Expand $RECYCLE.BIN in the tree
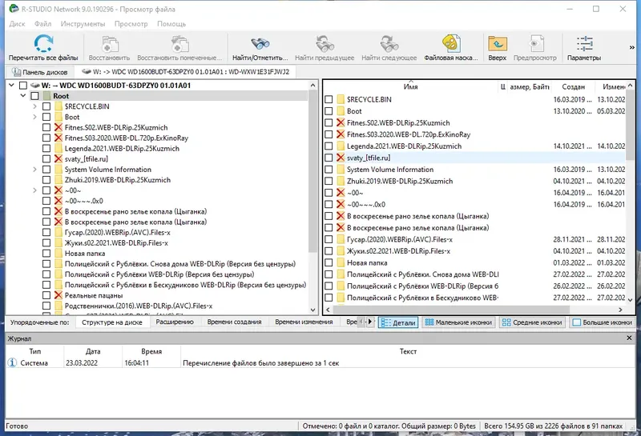This screenshot has height=436, width=641. tap(34, 106)
